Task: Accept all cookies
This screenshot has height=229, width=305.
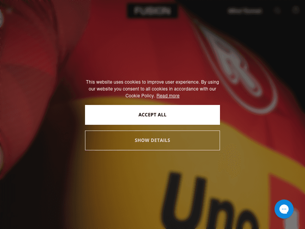Action: point(152,115)
